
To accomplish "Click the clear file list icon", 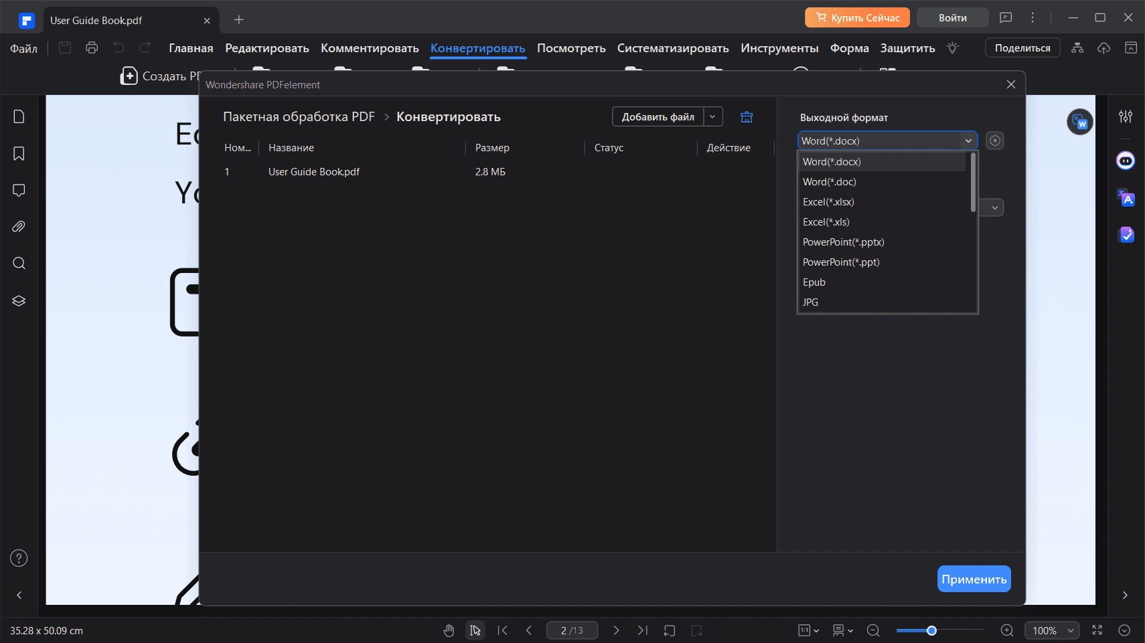I will 747,117.
